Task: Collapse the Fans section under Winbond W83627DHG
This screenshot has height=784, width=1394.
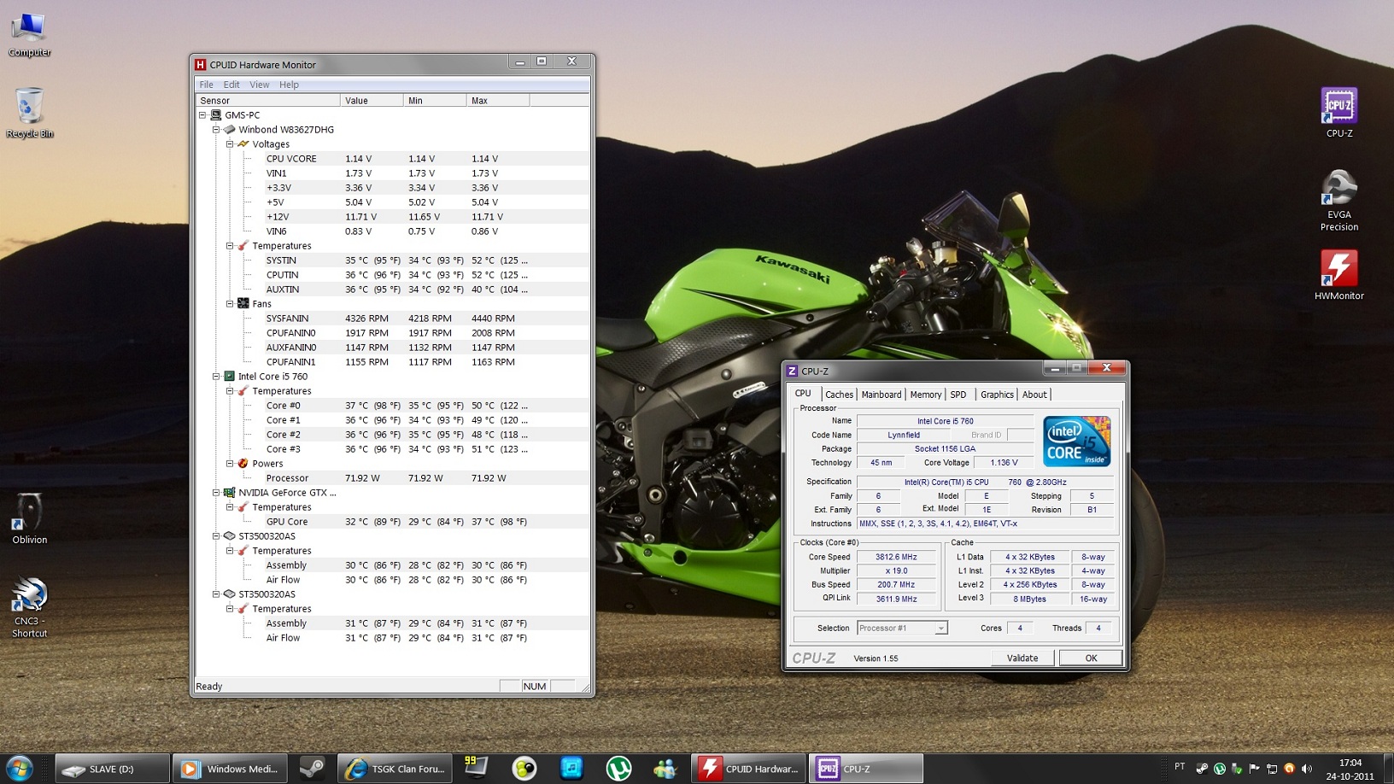Action: 229,303
